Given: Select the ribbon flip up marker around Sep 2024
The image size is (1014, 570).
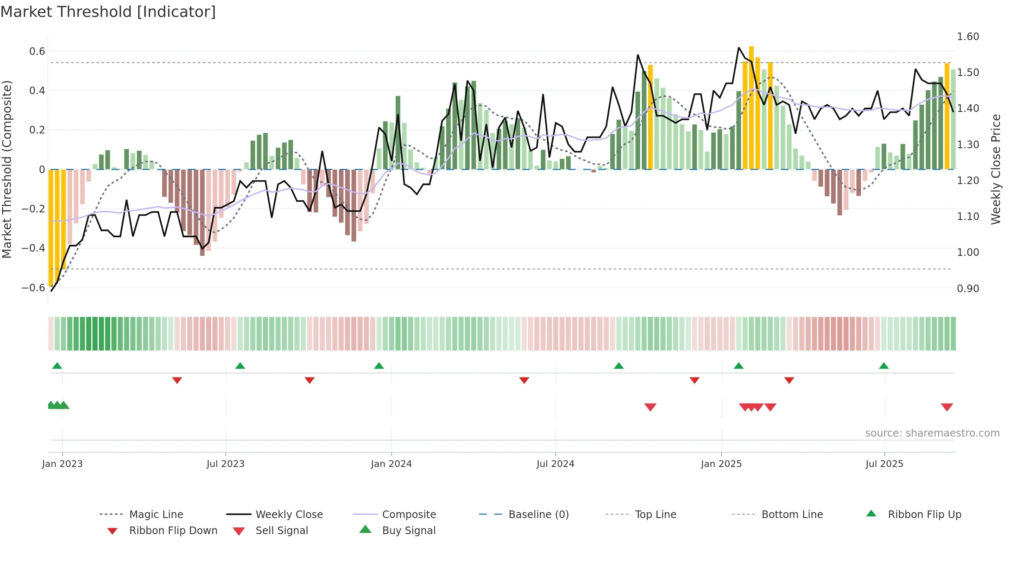Looking at the screenshot, I should (619, 366).
